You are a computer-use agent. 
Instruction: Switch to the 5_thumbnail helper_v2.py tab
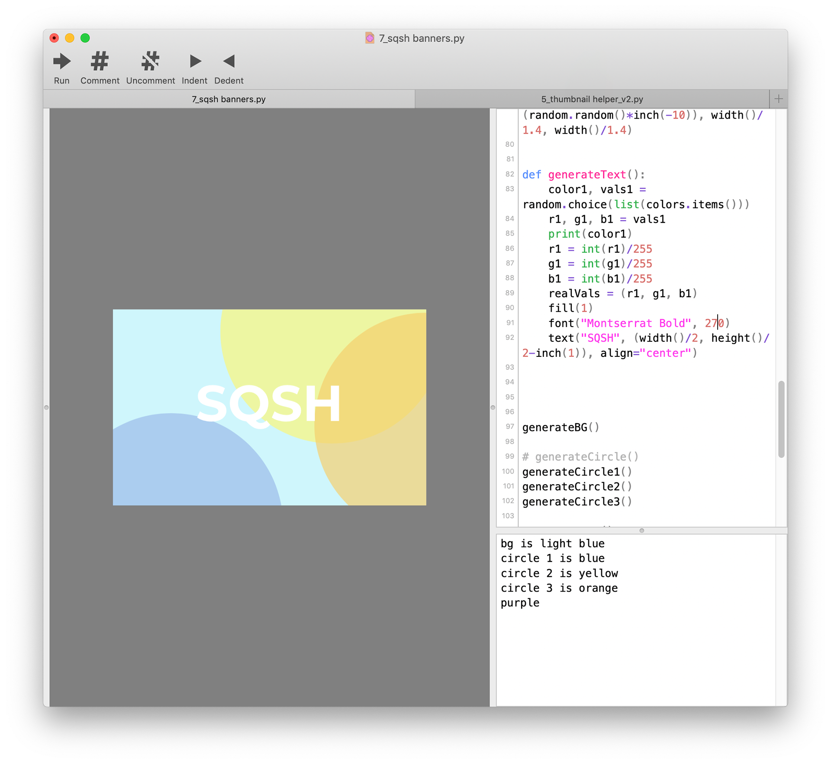point(592,99)
